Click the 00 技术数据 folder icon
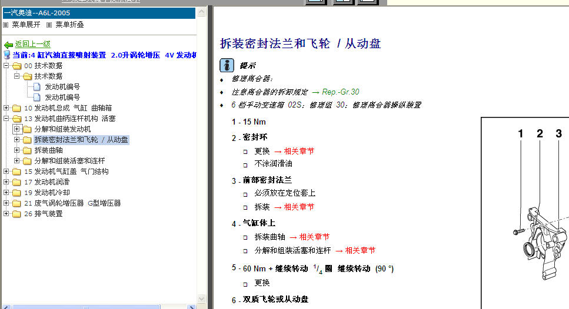Screen dimensions: 569x309 16,66
